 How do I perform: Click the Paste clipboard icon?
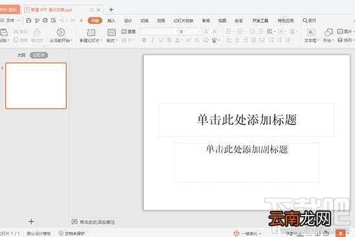click(x=4, y=32)
